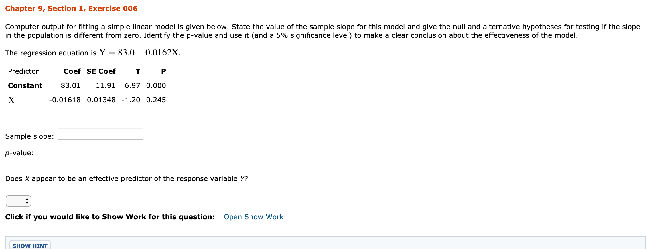
Task: Click the p-value input field
Action: (80, 151)
